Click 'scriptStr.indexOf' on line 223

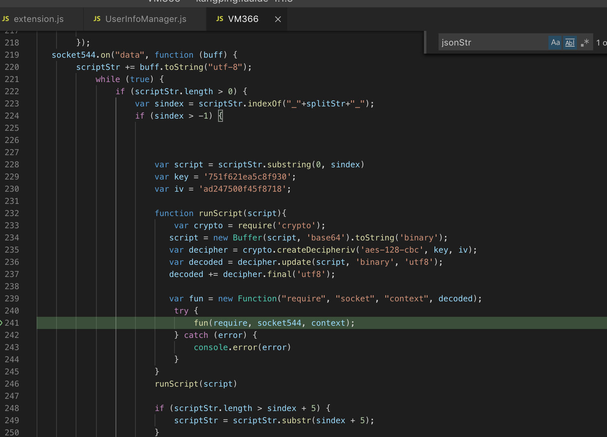240,104
